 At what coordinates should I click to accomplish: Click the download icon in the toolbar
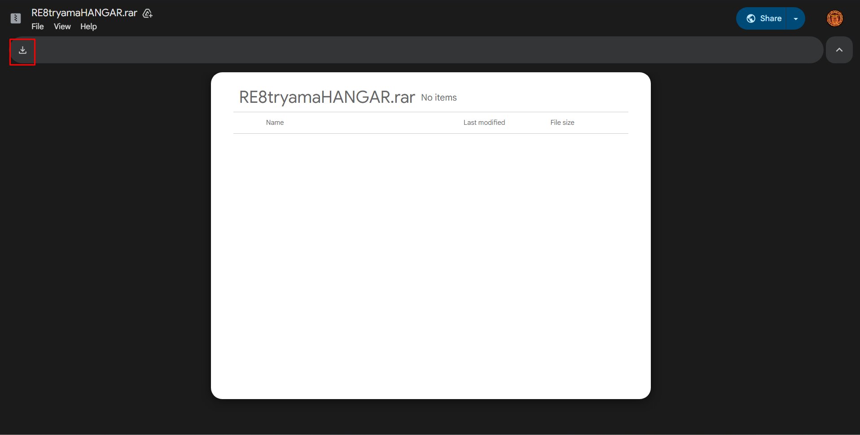pos(22,50)
